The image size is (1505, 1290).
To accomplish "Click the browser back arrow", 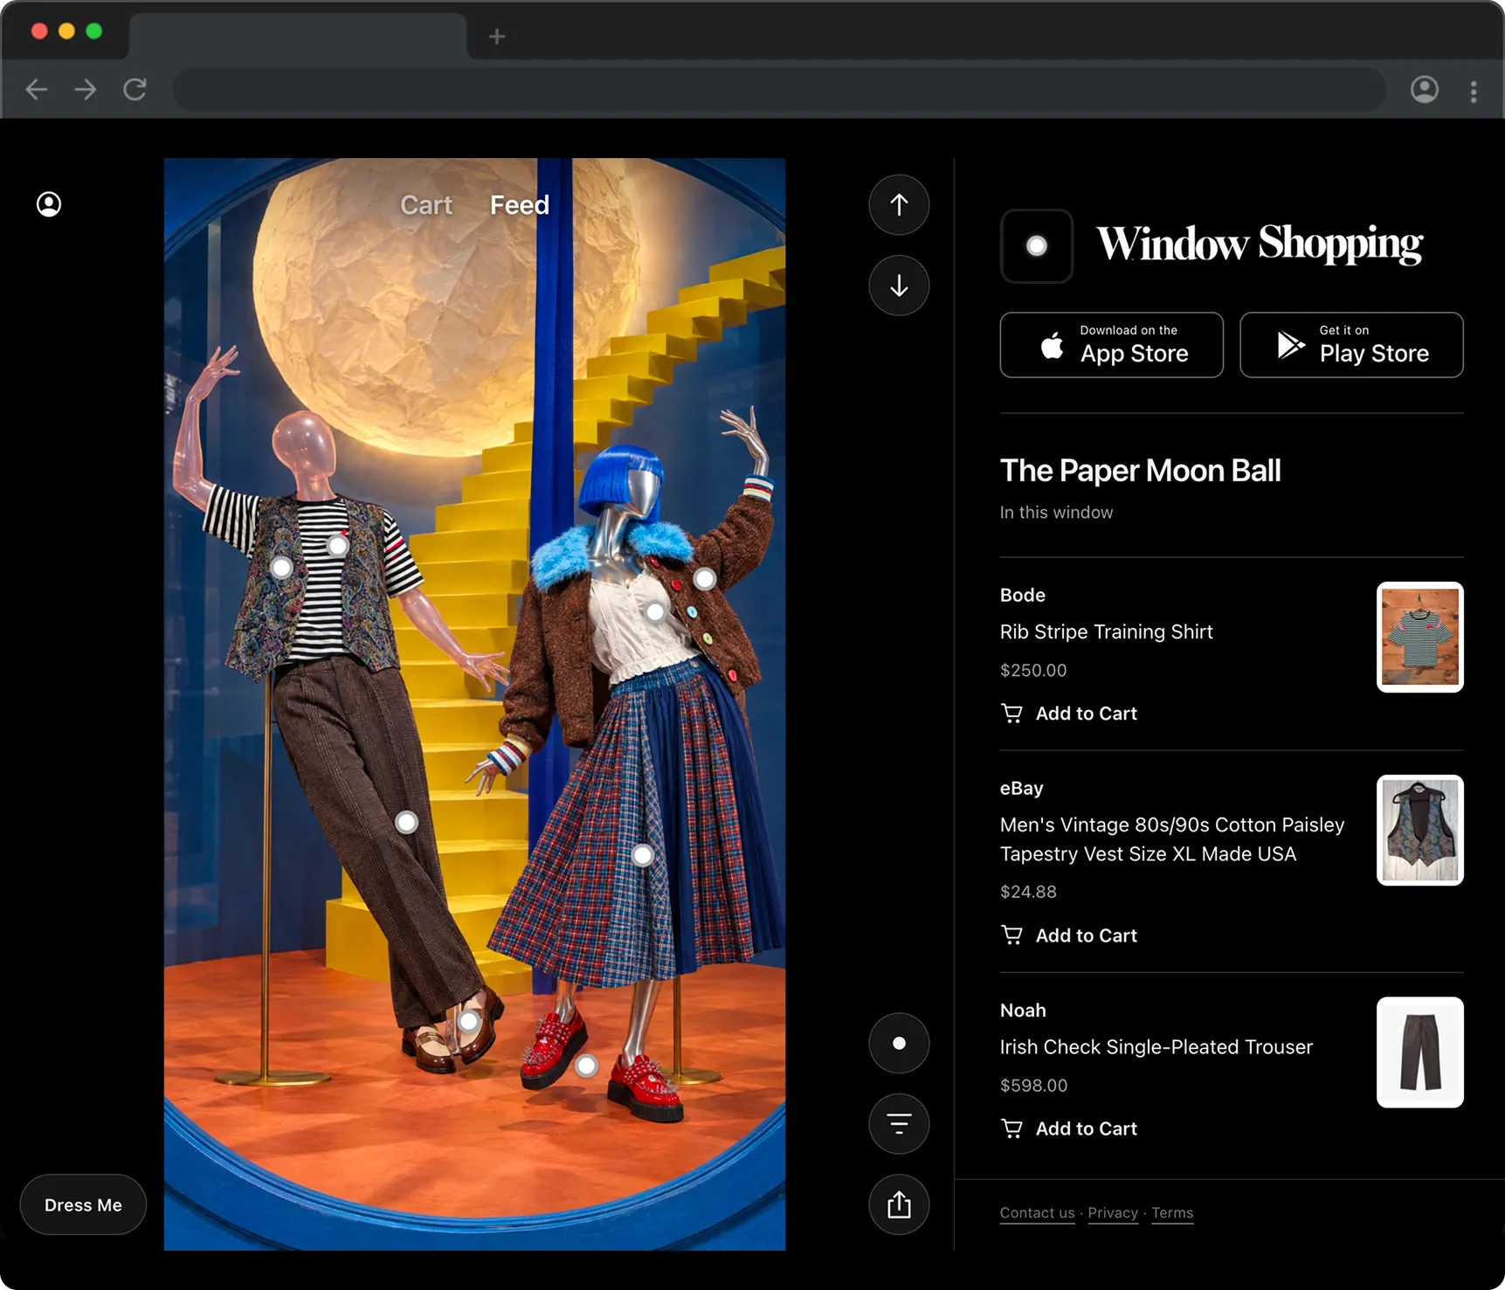I will point(37,89).
